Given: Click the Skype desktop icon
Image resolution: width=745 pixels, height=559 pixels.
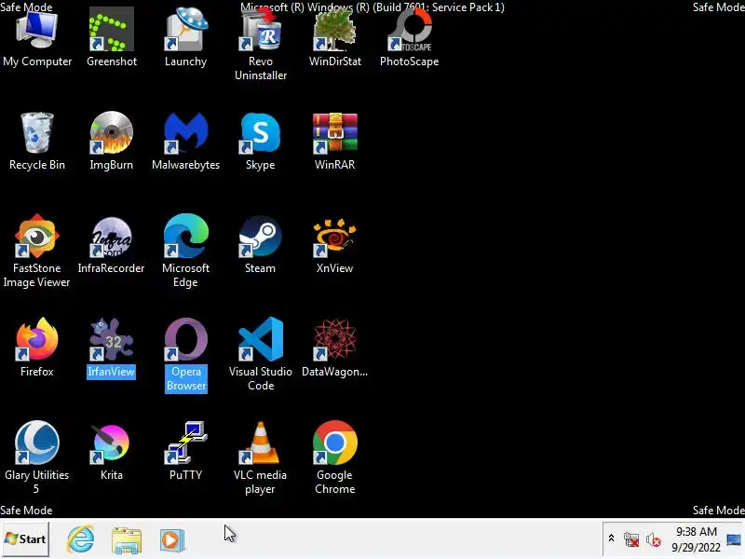Looking at the screenshot, I should point(261,133).
